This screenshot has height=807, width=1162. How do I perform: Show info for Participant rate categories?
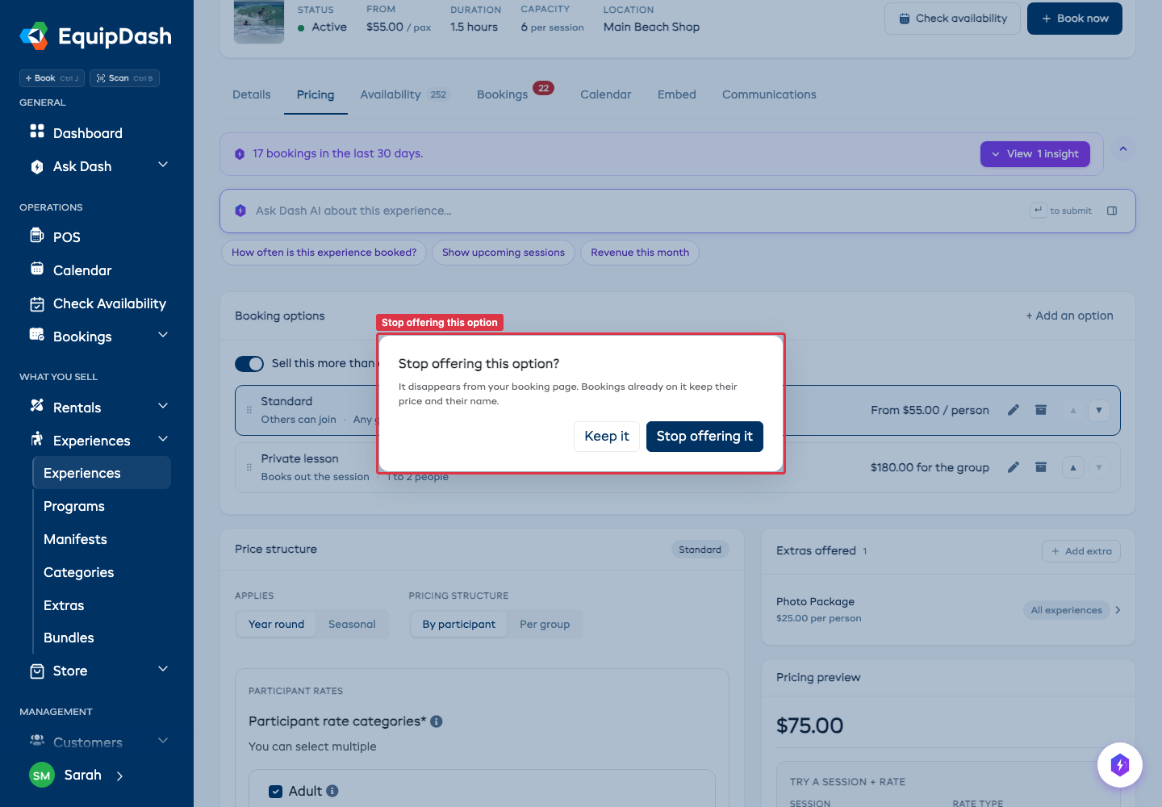pos(437,721)
